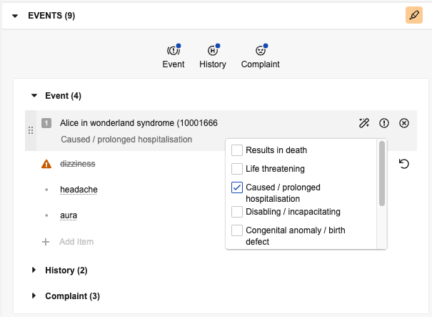Collapse the EVENTS (9) section

pos(15,15)
